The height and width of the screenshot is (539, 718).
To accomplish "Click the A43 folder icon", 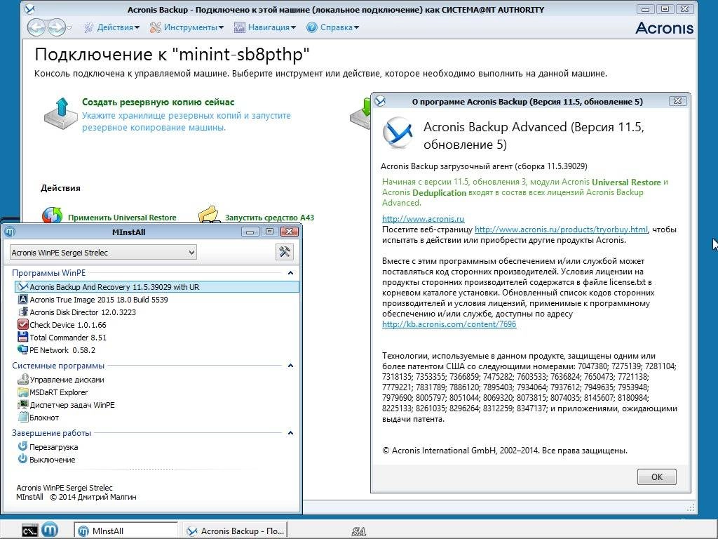I will pos(209,215).
